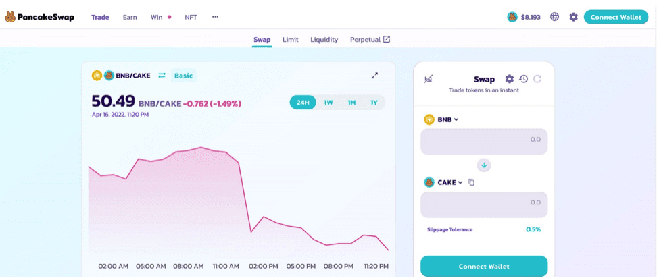Open the three-dots more menu
The image size is (659, 278).
point(215,17)
